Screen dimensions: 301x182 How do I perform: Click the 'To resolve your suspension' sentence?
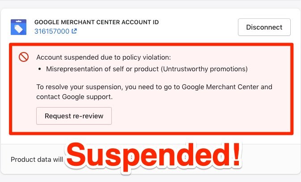[154, 87]
